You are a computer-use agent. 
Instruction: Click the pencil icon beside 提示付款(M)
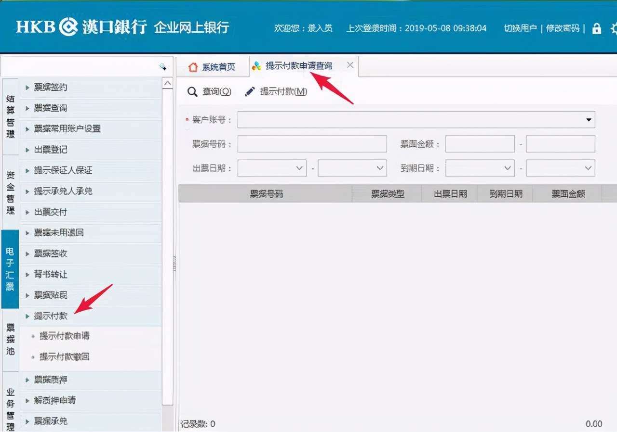pyautogui.click(x=250, y=91)
